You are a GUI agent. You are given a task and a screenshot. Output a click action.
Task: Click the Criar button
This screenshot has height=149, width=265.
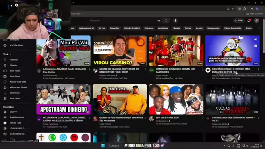(239, 21)
